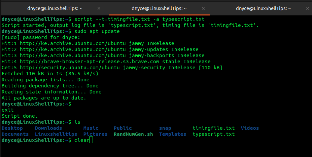Click the 'Pictures' folder name in the ls output
The image size is (312, 157).
tap(96, 134)
